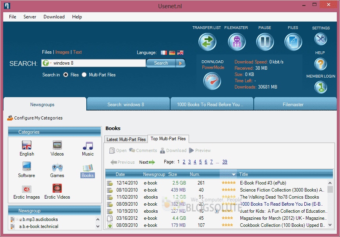Screen dimensions: 340x237
Task: Switch to Latest Multi-Part Files tab
Action: pyautogui.click(x=126, y=139)
